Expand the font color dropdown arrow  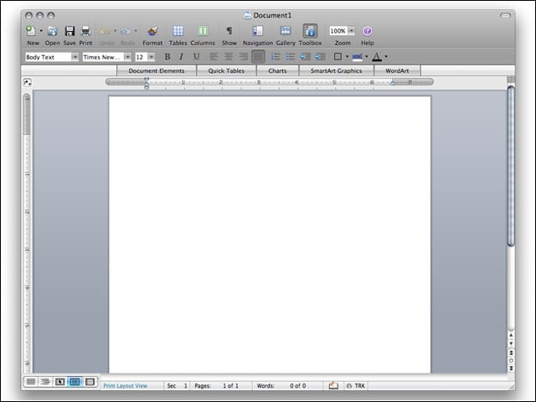tap(386, 57)
